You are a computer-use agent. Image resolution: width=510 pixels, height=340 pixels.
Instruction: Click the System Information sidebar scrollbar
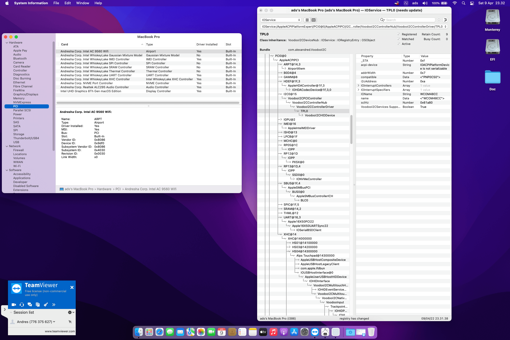pos(54,96)
